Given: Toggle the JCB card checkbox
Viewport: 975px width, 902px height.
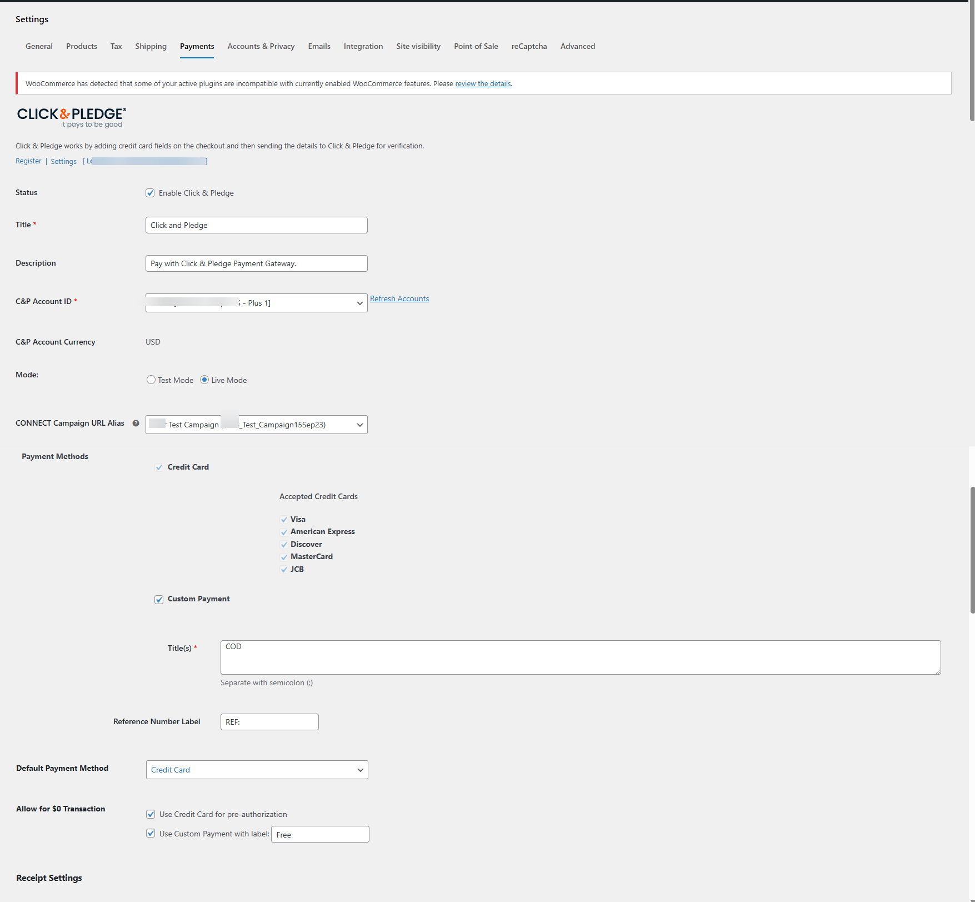Looking at the screenshot, I should point(284,570).
